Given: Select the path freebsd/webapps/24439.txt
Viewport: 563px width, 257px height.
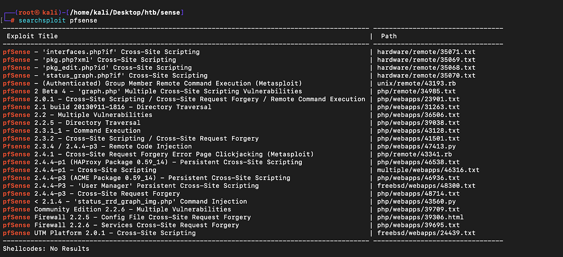Looking at the screenshot, I should pos(426,233).
